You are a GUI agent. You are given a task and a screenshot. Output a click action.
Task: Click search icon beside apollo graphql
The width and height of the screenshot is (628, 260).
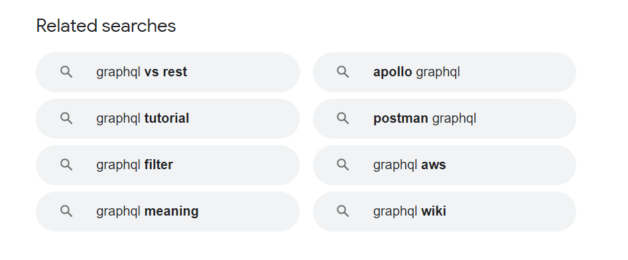coord(343,72)
